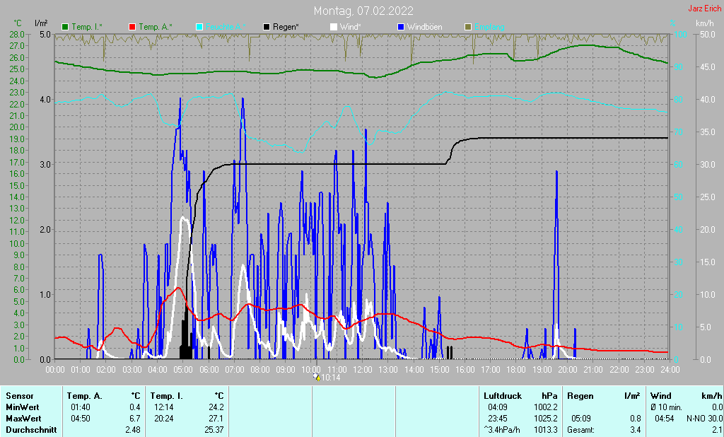
Task: Click the black Regen legend swatch
Action: (267, 27)
